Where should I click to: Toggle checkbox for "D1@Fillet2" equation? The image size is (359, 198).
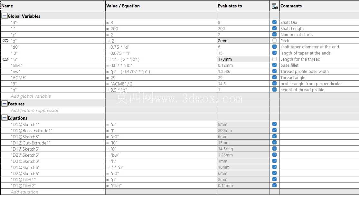275,185
